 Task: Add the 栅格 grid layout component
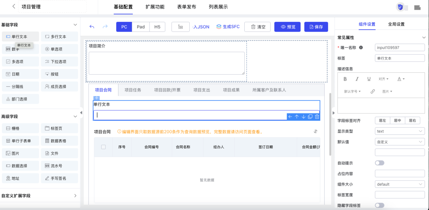click(20, 128)
